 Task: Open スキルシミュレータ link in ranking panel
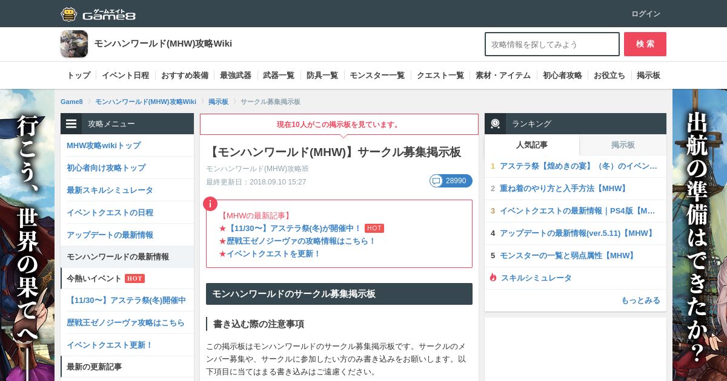536,278
